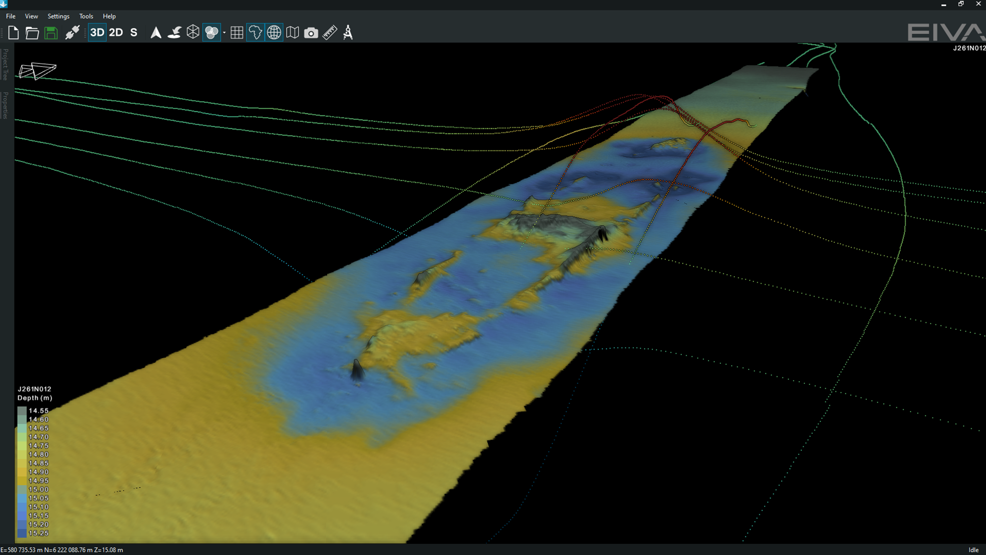
Task: Click the plug connection icon
Action: (72, 33)
